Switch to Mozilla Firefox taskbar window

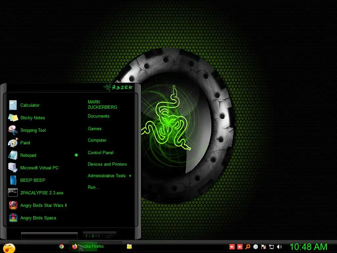click(95, 246)
